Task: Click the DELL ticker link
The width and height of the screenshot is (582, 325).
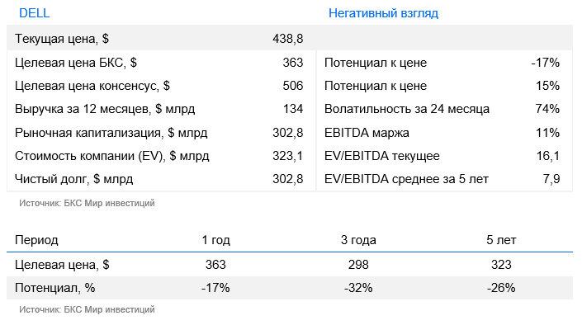Action: [x=34, y=13]
